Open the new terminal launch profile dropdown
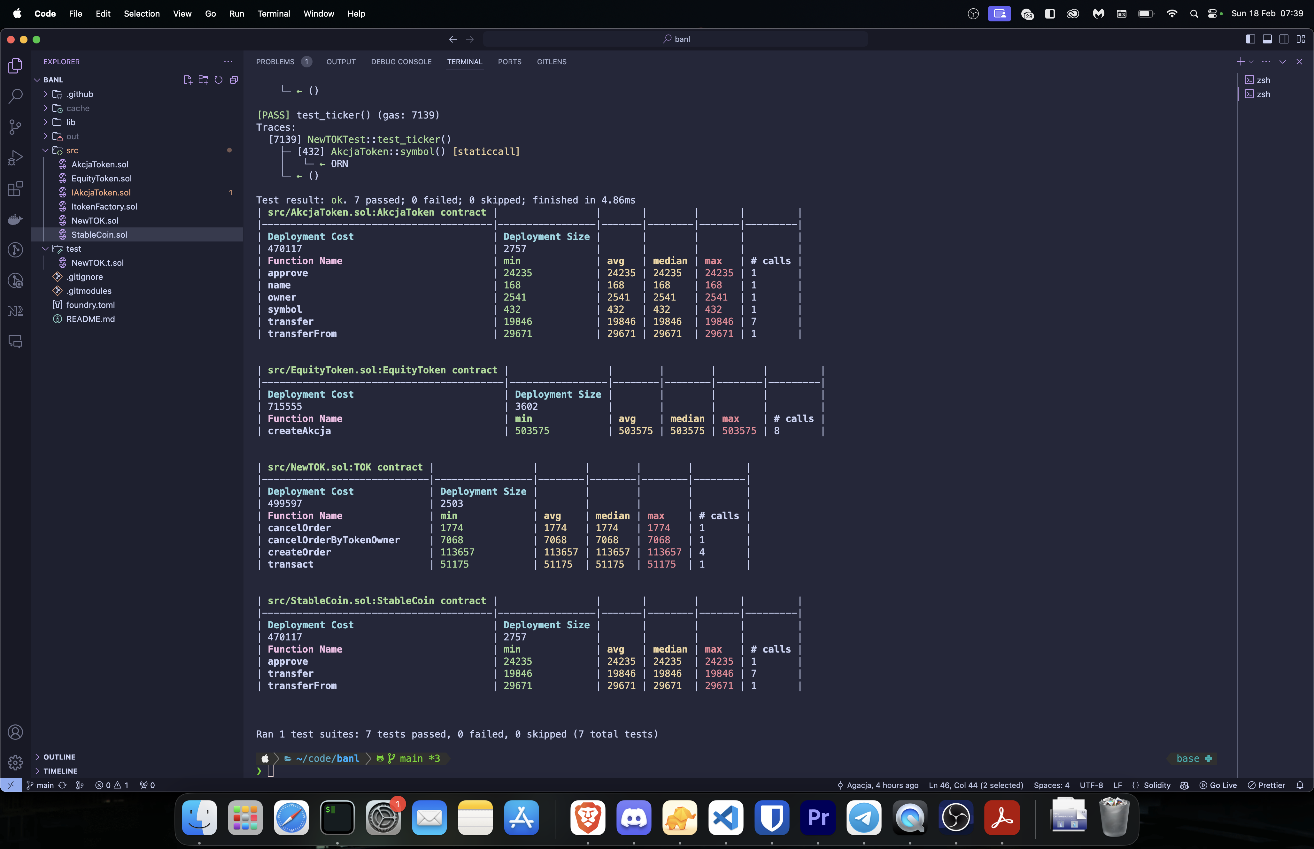This screenshot has height=849, width=1314. click(x=1252, y=62)
